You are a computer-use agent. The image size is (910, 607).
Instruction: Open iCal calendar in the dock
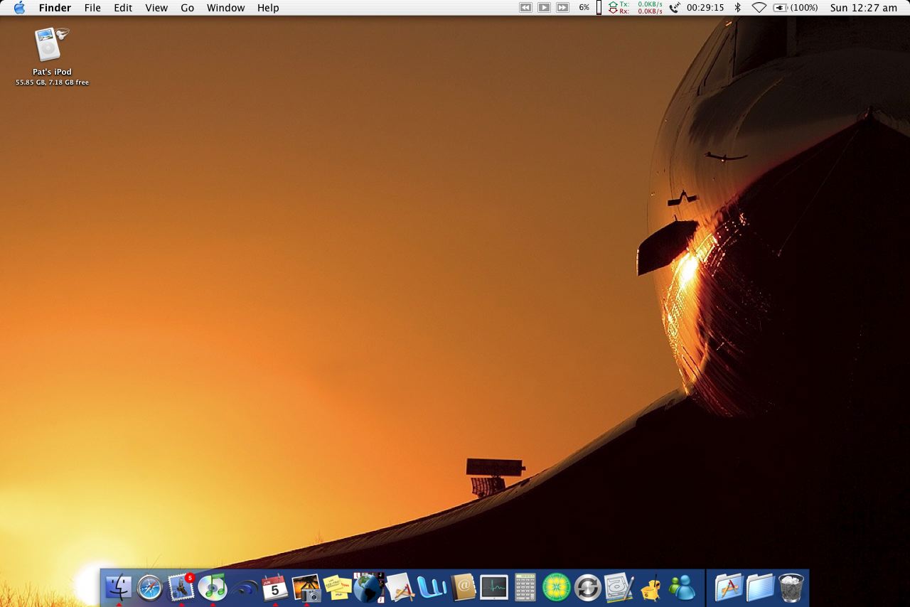pos(274,588)
